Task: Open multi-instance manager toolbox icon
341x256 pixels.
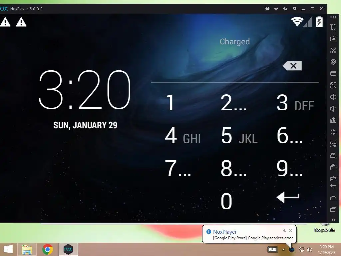Action: point(333,167)
